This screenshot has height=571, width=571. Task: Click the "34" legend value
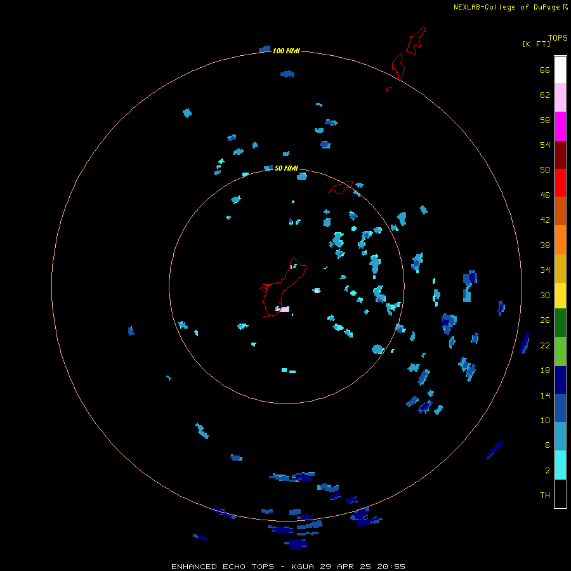coord(545,270)
